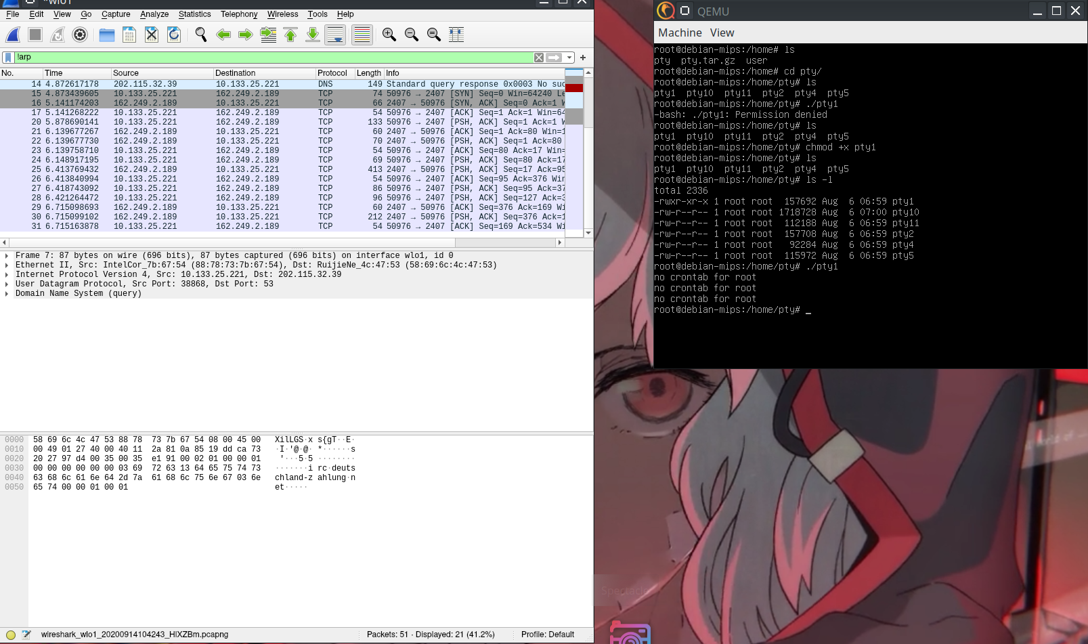Click the find packet magnifier icon

pyautogui.click(x=200, y=35)
